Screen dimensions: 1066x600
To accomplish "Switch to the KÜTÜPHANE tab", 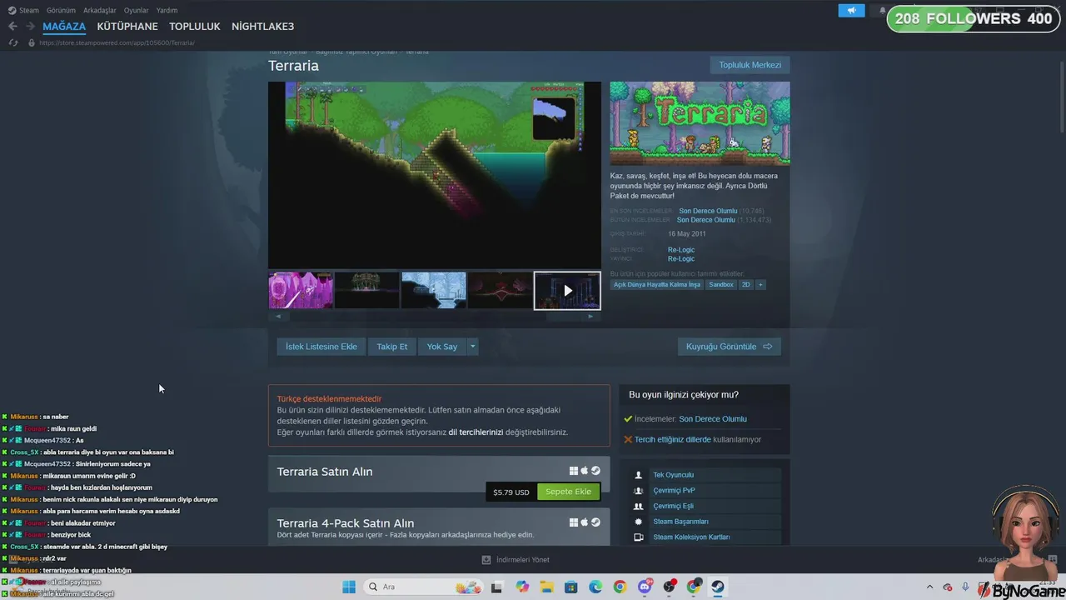I will tap(127, 27).
